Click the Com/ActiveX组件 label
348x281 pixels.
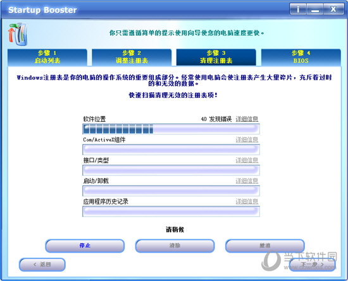[x=104, y=140]
